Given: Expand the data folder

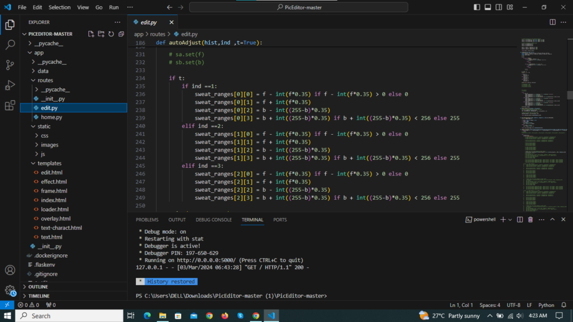Looking at the screenshot, I should point(33,71).
